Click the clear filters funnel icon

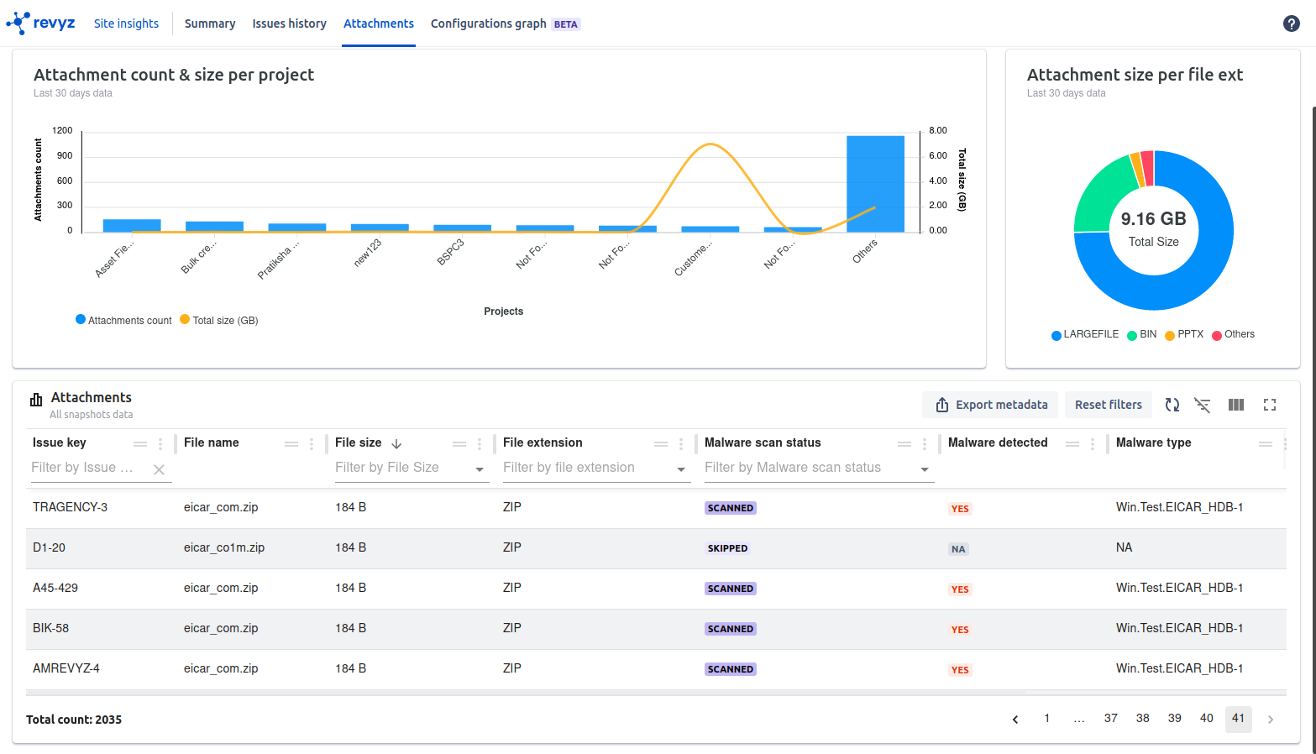[1203, 405]
